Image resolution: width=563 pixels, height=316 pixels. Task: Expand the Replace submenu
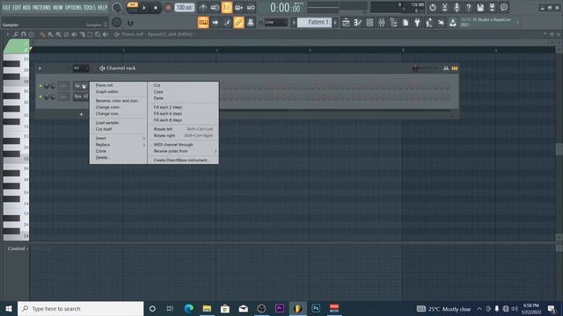118,145
